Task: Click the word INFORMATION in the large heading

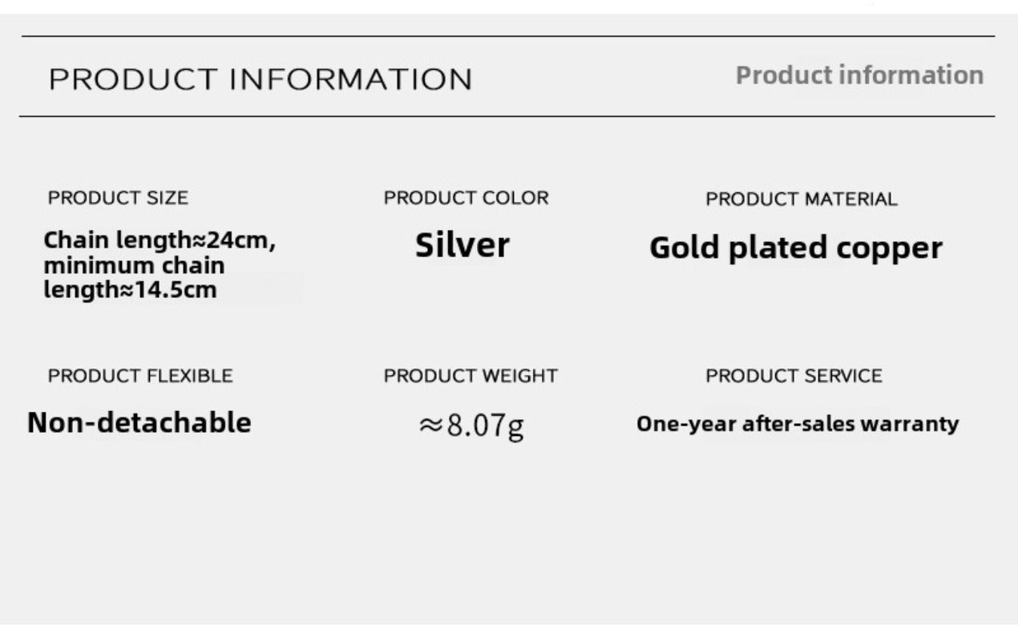Action: tap(352, 80)
